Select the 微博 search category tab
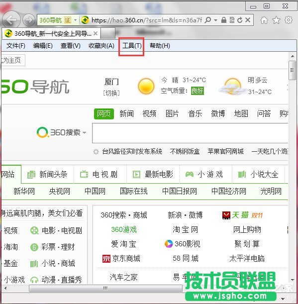Image resolution: width=298 pixels, height=304 pixels. point(218,113)
